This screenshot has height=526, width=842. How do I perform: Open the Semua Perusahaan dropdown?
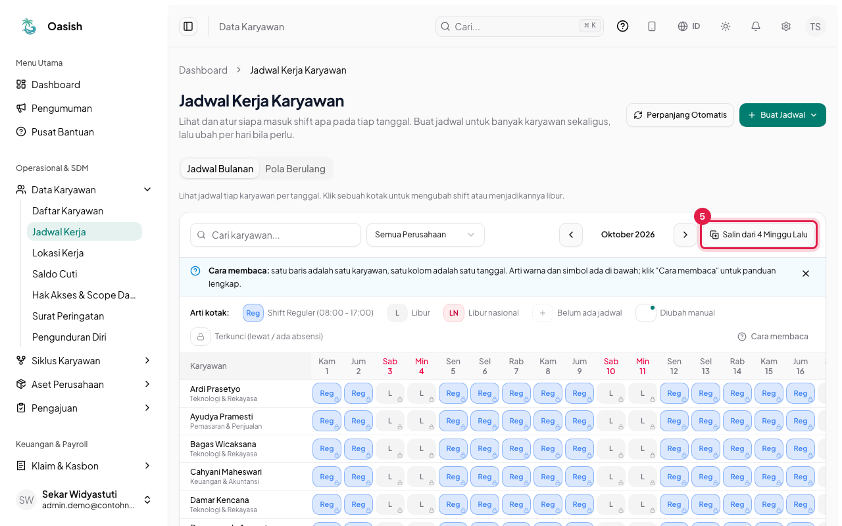(x=426, y=235)
